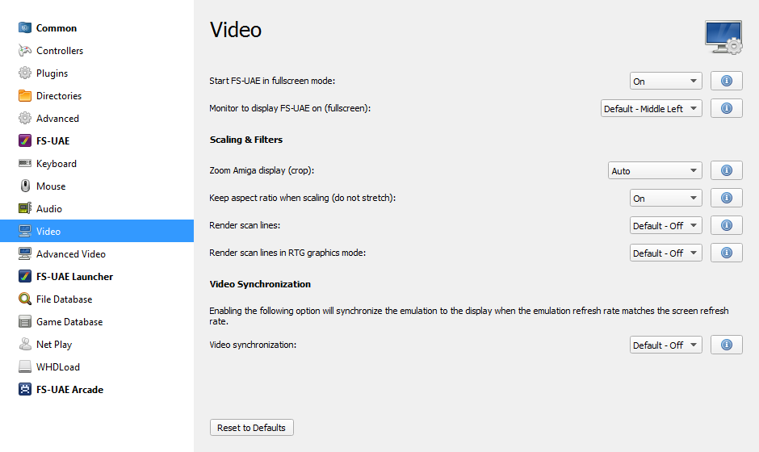Switch to WHDLoad settings

[57, 367]
